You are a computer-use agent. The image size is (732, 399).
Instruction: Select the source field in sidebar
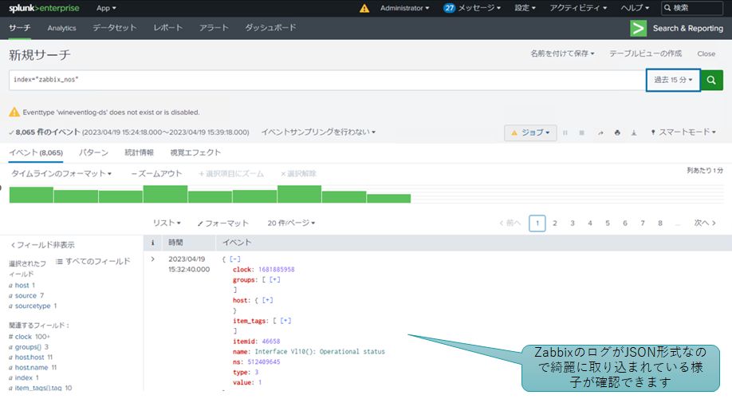tap(26, 295)
